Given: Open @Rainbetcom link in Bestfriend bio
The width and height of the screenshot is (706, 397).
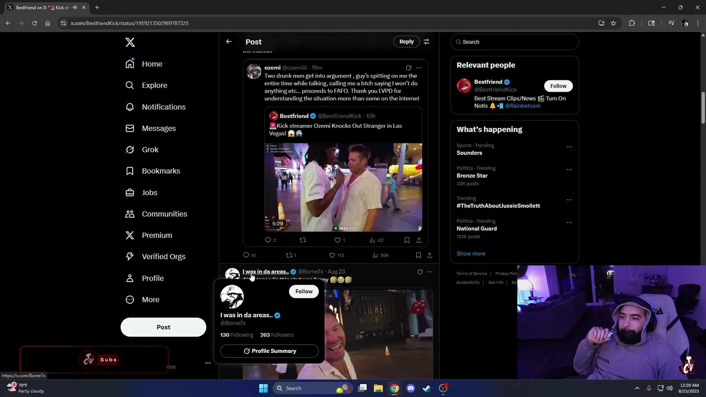Looking at the screenshot, I should pos(523,106).
